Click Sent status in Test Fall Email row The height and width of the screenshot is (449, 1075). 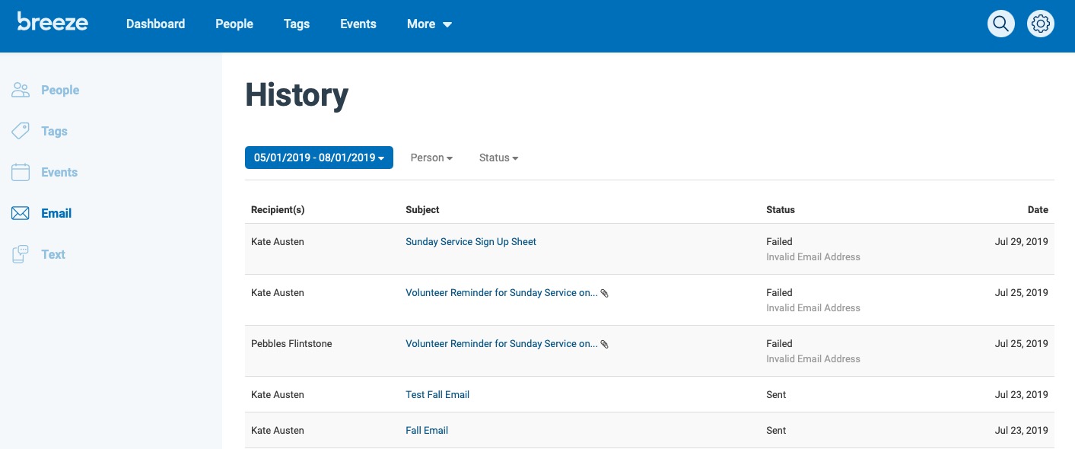click(x=776, y=395)
